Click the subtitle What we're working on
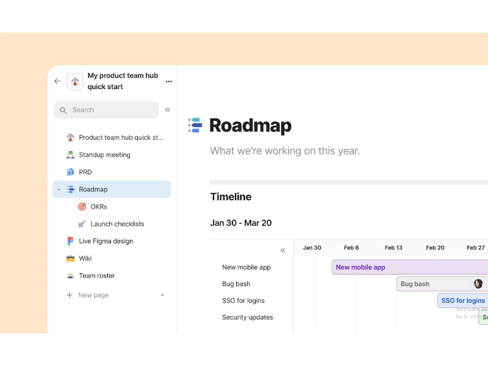488x366 pixels. (x=285, y=151)
